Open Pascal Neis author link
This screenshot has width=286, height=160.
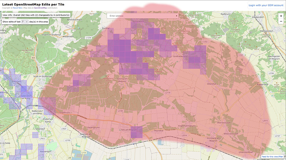click(17, 8)
